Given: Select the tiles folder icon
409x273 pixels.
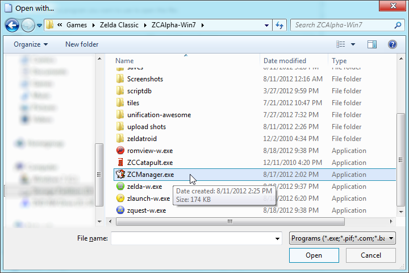Looking at the screenshot, I should click(120, 103).
